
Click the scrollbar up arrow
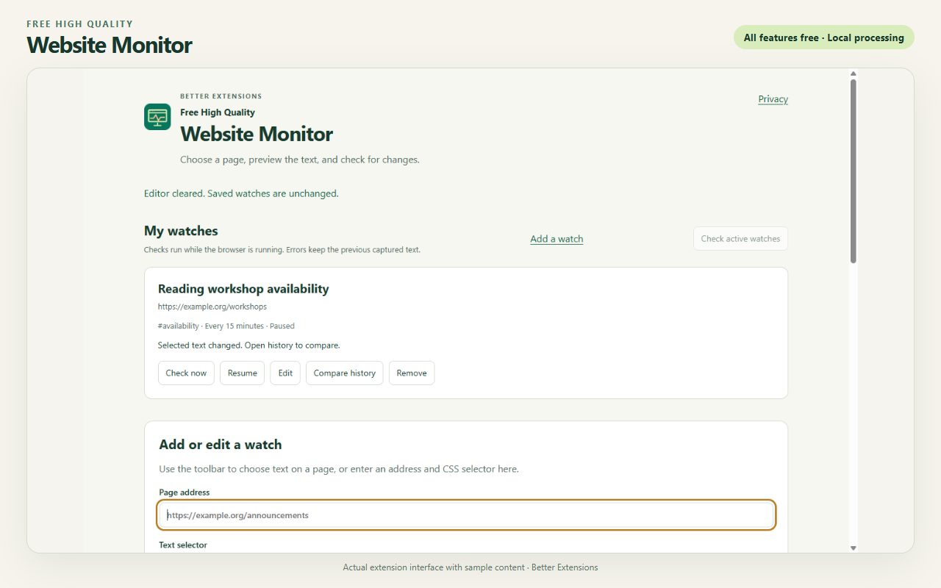tap(854, 73)
